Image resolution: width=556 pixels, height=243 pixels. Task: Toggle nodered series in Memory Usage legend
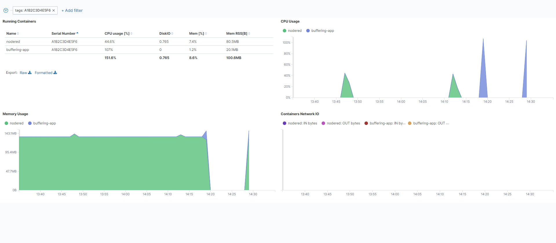[x=14, y=123]
